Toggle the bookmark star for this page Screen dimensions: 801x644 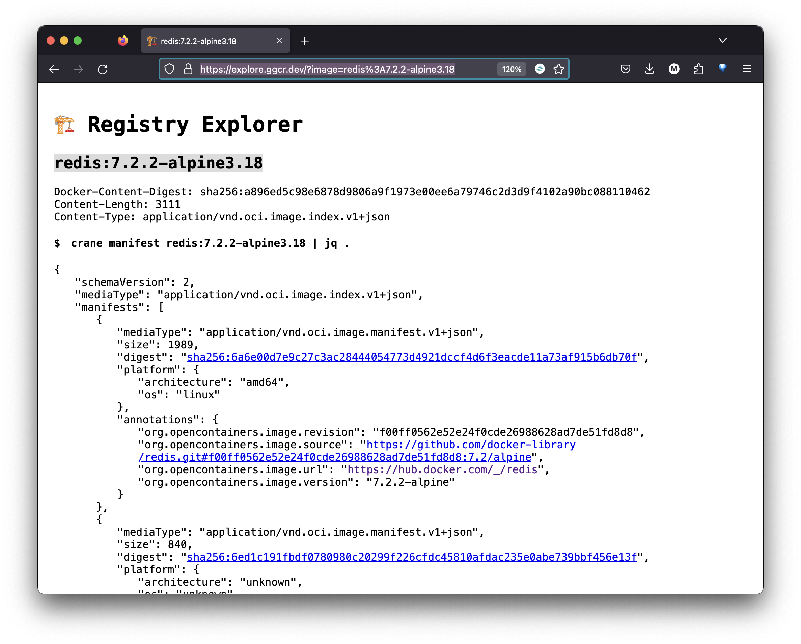[558, 69]
